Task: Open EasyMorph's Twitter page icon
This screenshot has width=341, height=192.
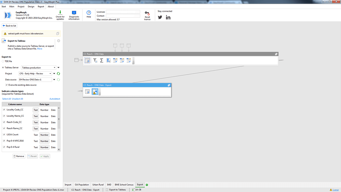Action: (x=160, y=17)
